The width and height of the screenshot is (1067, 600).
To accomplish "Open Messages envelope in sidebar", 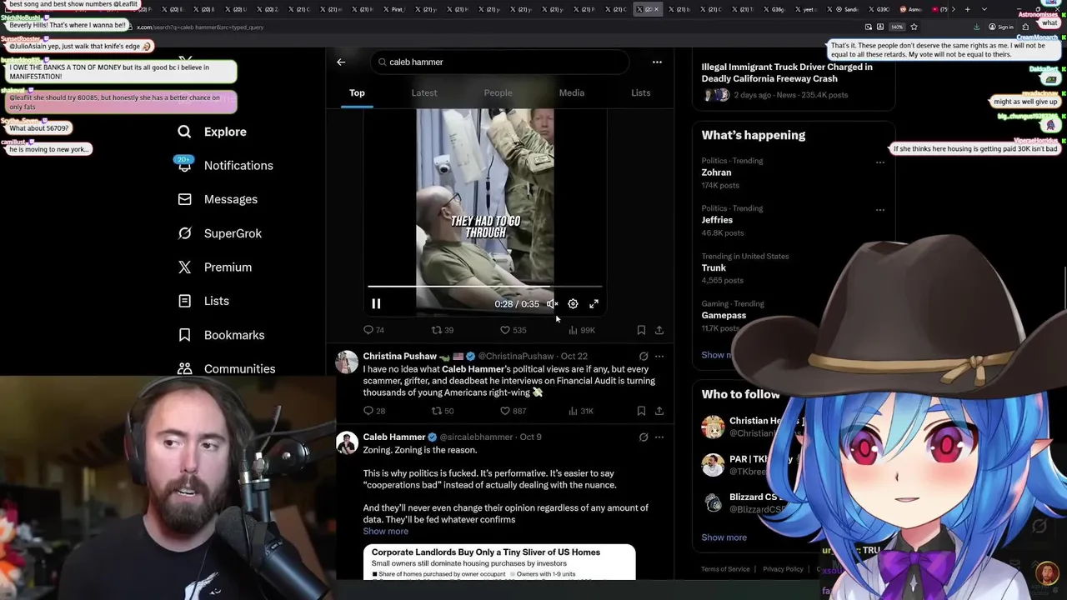I will (x=218, y=199).
